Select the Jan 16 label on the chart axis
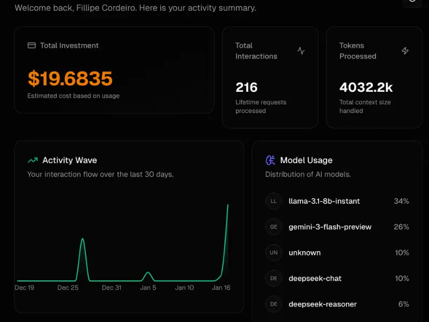This screenshot has height=322, width=429. click(220, 288)
